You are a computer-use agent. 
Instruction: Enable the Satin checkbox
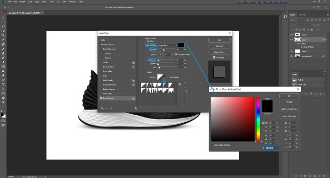[101, 76]
